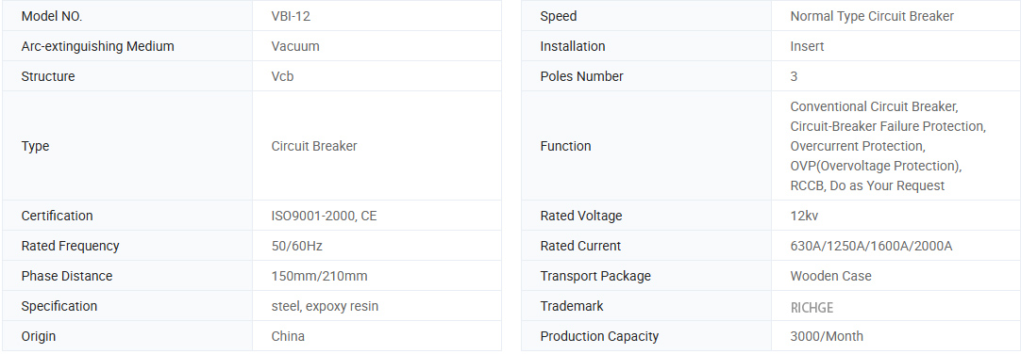Image resolution: width=1021 pixels, height=354 pixels.
Task: Select the Structure value Vcb
Action: tap(282, 76)
